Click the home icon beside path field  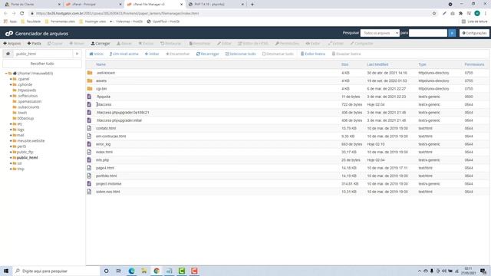point(8,54)
